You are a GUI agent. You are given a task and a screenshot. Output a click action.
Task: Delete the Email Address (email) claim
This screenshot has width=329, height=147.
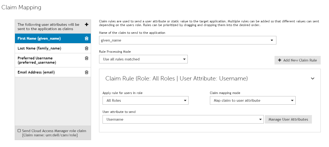87,72
